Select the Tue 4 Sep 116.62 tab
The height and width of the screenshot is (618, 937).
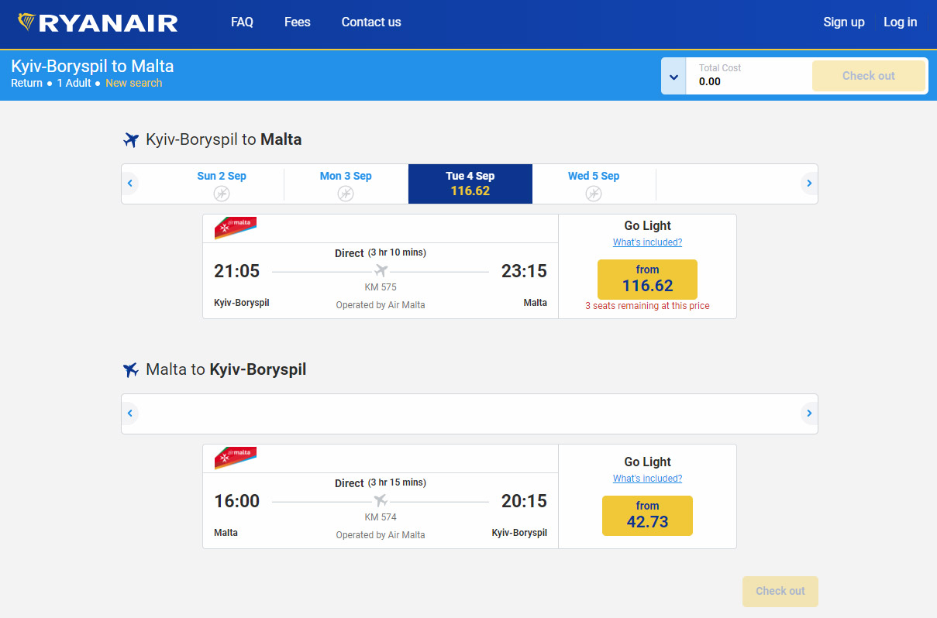point(470,184)
